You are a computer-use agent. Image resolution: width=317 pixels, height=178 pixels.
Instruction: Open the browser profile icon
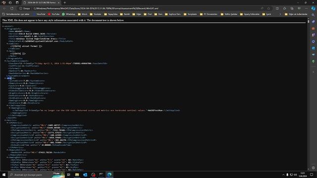(x=3, y=2)
